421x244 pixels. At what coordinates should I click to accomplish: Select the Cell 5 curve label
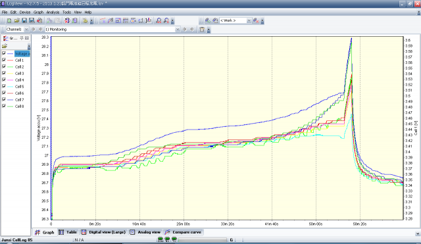click(19, 86)
